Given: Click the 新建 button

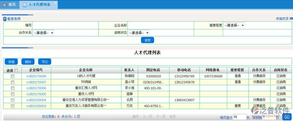Looking at the screenshot, I should 11,62.
